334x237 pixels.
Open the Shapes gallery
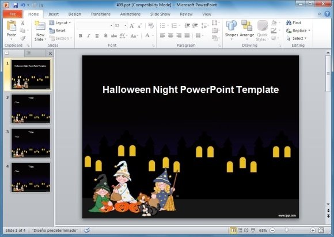tap(231, 31)
